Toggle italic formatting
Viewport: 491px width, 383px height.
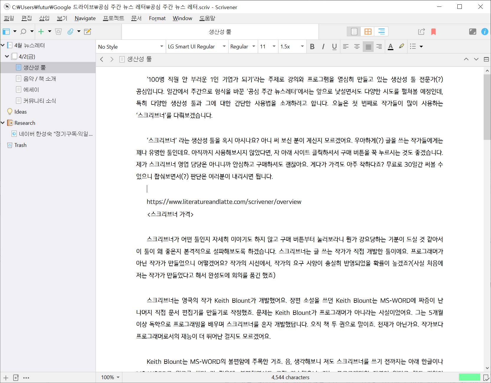click(323, 47)
